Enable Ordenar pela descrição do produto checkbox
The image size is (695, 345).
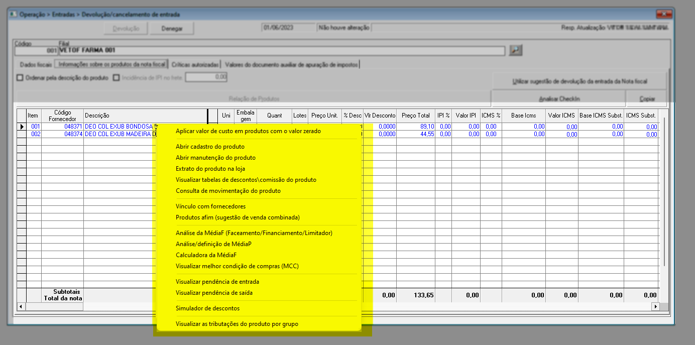click(x=21, y=78)
